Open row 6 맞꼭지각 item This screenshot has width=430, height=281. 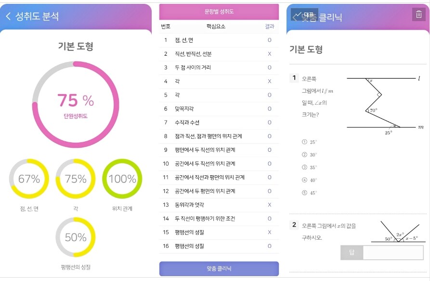coord(219,109)
